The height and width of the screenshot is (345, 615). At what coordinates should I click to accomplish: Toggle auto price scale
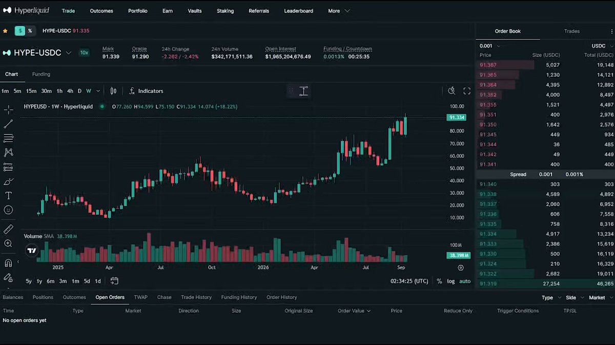[x=465, y=281]
